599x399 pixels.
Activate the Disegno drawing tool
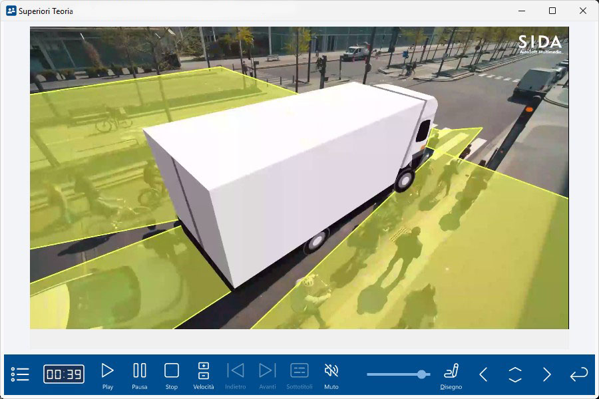click(451, 374)
